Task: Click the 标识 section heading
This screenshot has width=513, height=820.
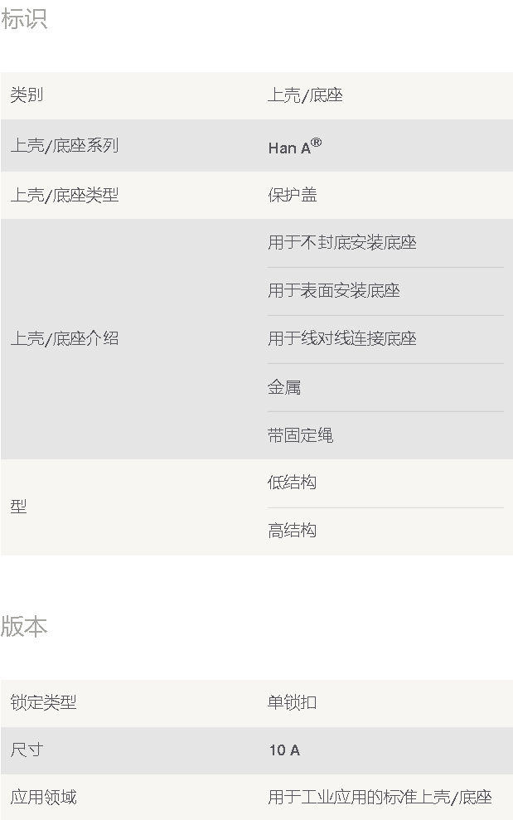Action: [x=24, y=19]
